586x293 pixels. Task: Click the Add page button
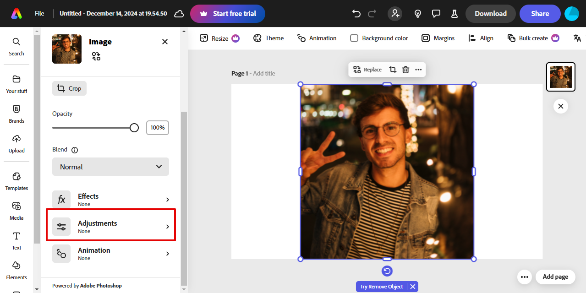pyautogui.click(x=555, y=277)
